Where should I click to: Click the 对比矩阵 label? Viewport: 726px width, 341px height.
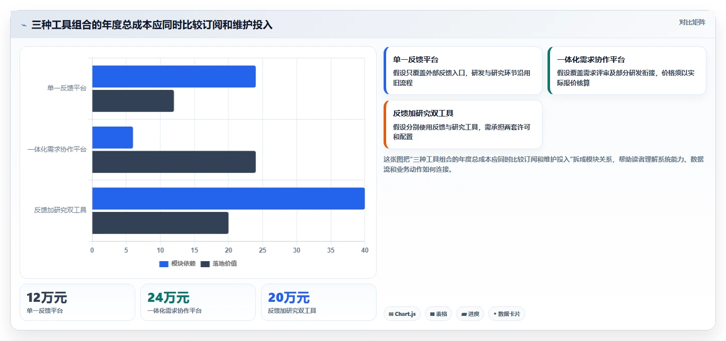click(692, 22)
